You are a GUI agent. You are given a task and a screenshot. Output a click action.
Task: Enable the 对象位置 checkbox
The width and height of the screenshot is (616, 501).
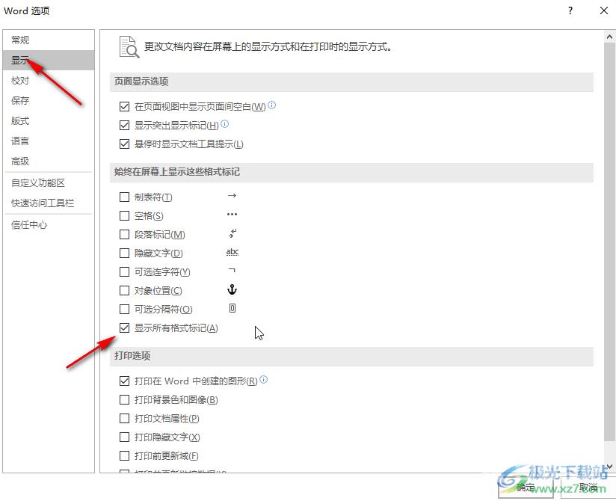pos(124,291)
